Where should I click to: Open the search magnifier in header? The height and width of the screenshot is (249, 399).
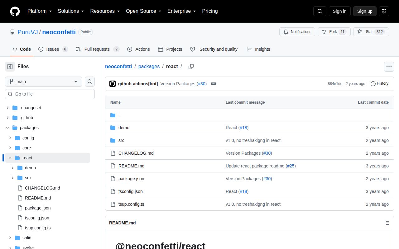320,11
